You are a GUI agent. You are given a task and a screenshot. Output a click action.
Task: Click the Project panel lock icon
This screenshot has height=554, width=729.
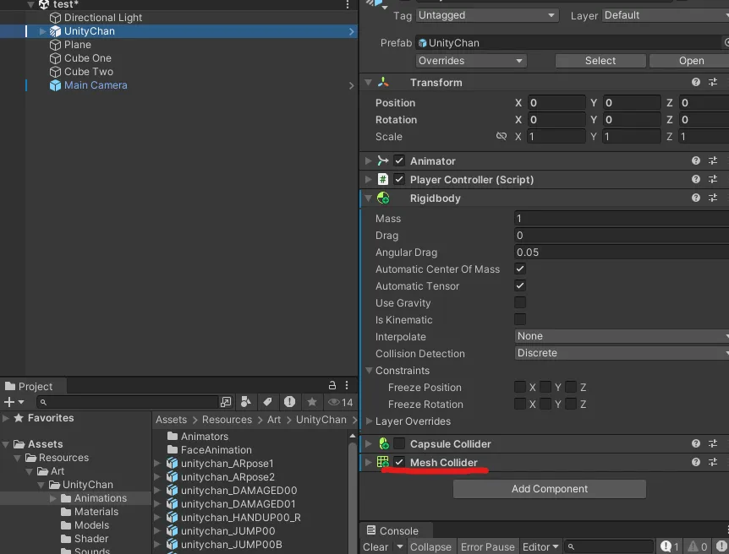pos(334,386)
